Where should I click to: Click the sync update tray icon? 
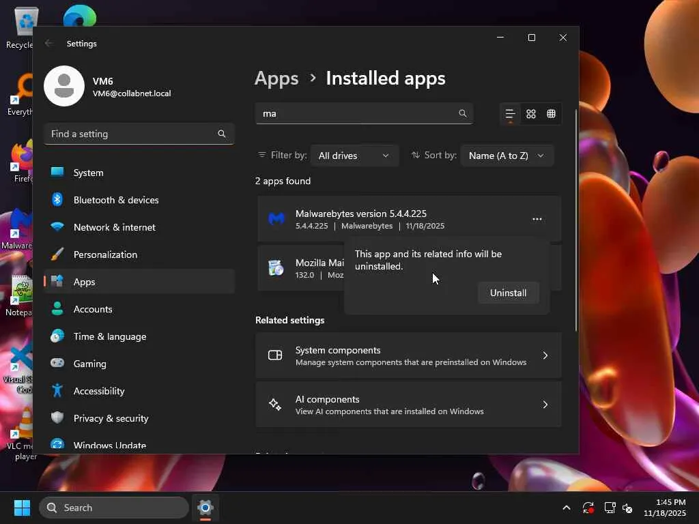588,508
